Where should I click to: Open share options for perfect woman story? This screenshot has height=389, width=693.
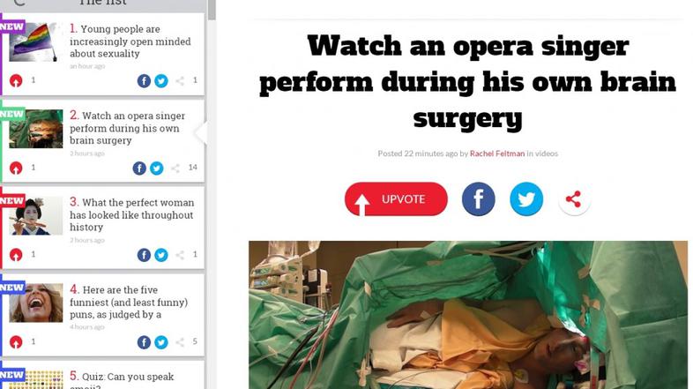pos(180,255)
